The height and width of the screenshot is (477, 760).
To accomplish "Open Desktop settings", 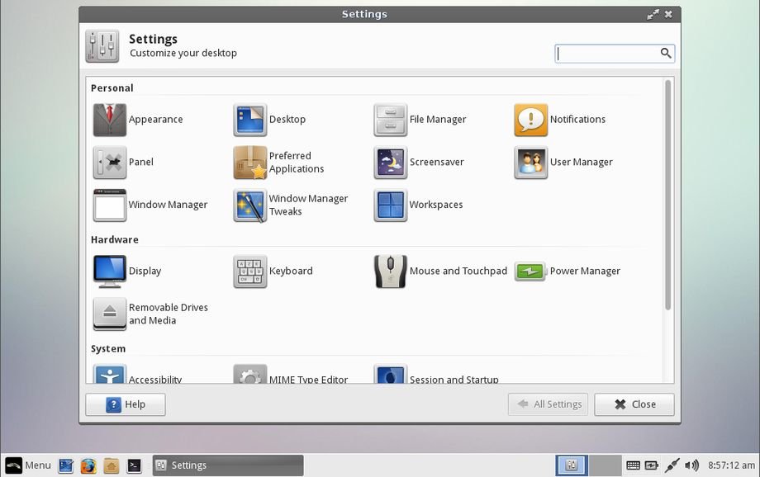I will 250,120.
